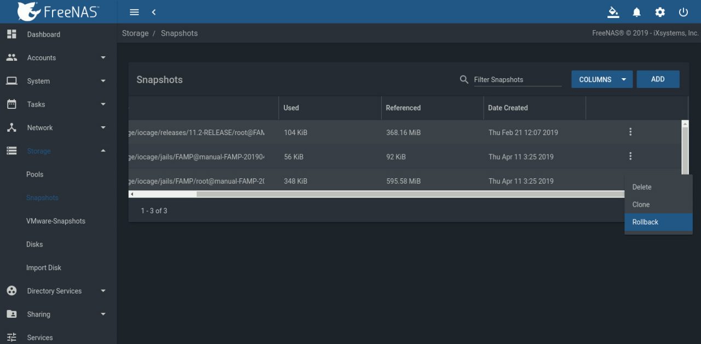Image resolution: width=701 pixels, height=344 pixels.
Task: Click the ADD button
Action: point(658,79)
